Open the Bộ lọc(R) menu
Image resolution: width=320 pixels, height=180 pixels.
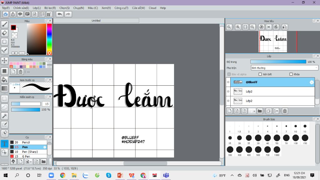pyautogui.click(x=50, y=8)
